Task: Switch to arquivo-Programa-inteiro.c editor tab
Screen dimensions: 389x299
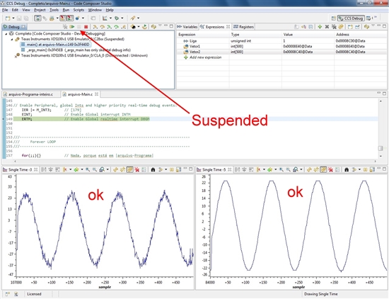Action: coord(30,94)
